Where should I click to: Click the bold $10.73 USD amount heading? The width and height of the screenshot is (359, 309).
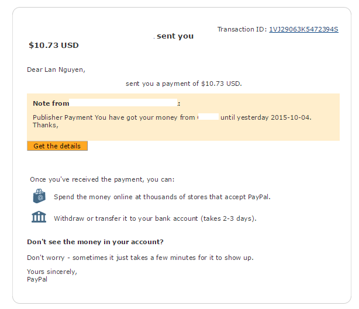pyautogui.click(x=54, y=45)
